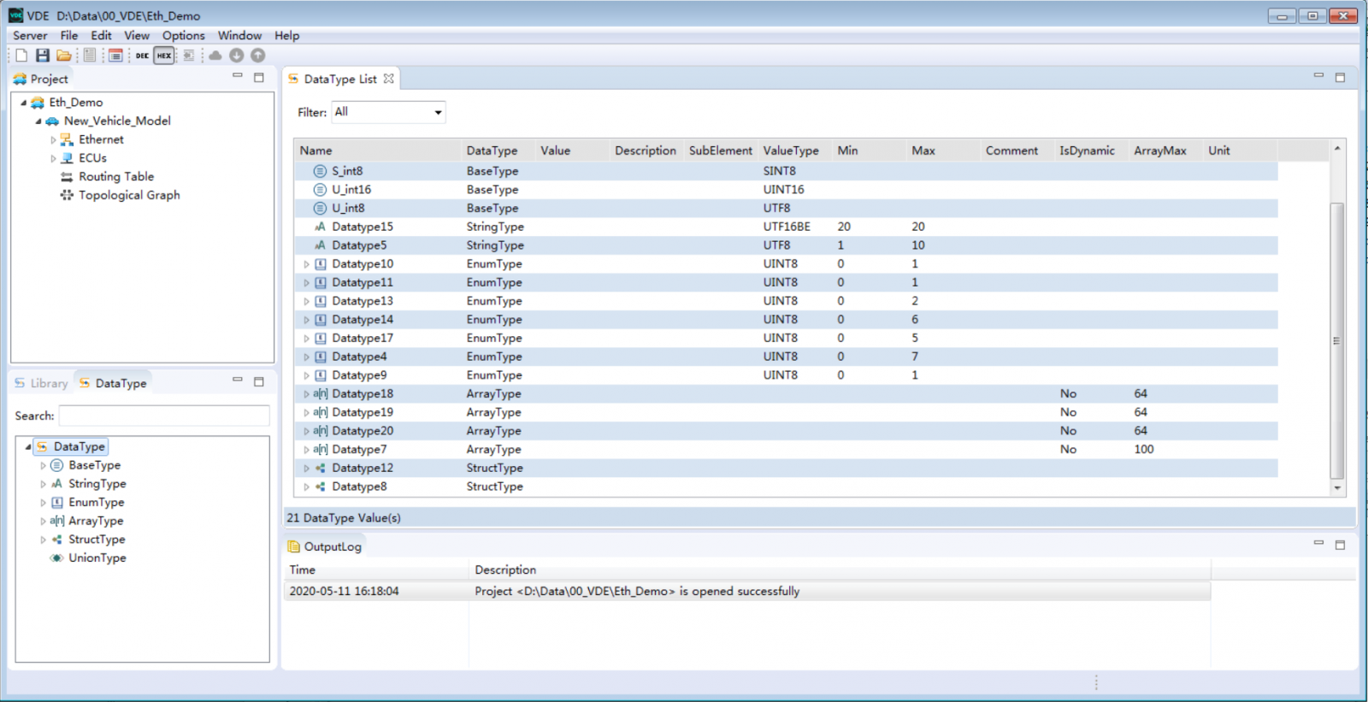Expand StructType in the DataType tree
This screenshot has width=1368, height=702.
coord(43,540)
